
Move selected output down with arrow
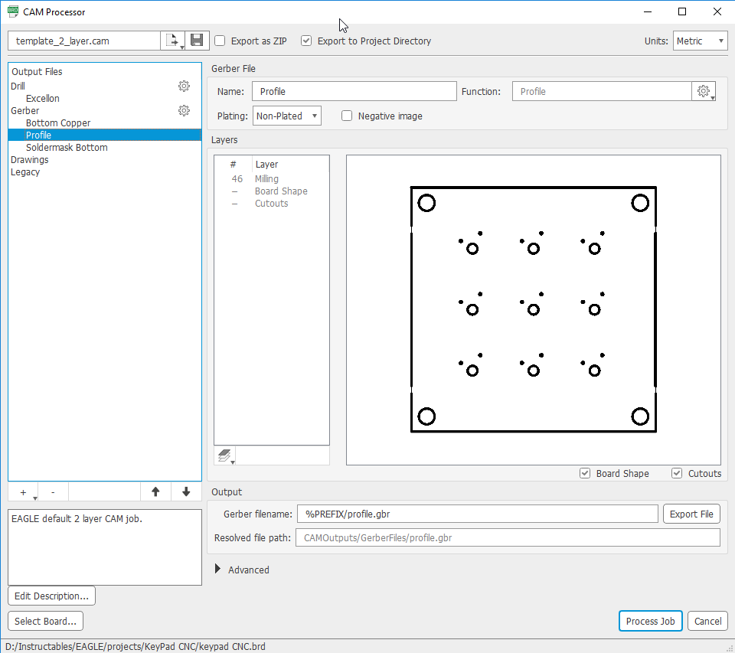pos(186,491)
